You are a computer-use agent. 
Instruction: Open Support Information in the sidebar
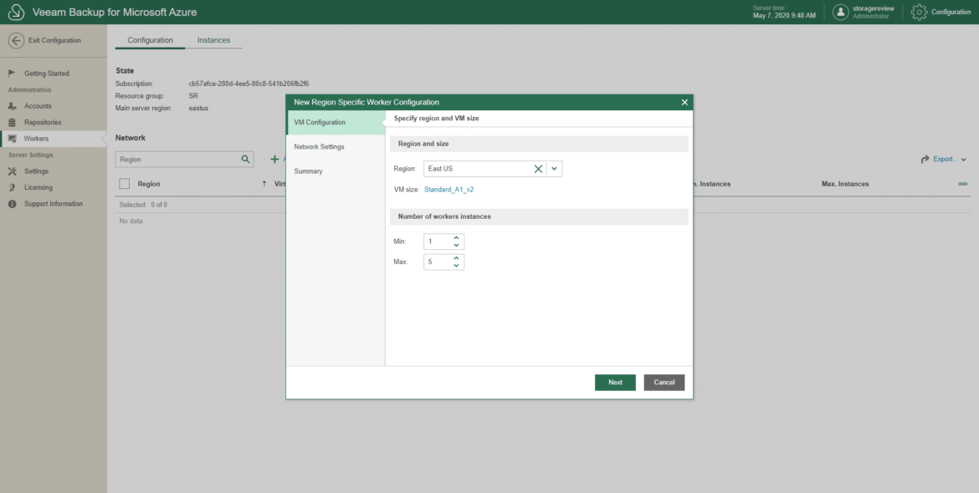click(54, 204)
